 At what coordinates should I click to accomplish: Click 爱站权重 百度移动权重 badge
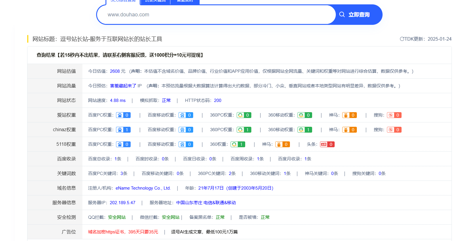point(186,115)
